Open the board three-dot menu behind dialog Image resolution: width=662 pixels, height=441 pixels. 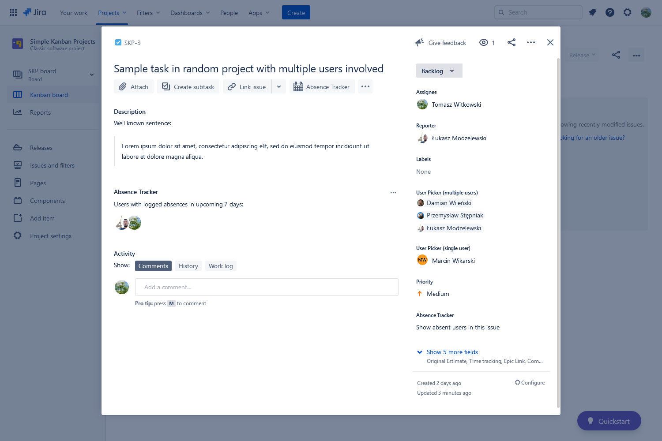tap(636, 55)
